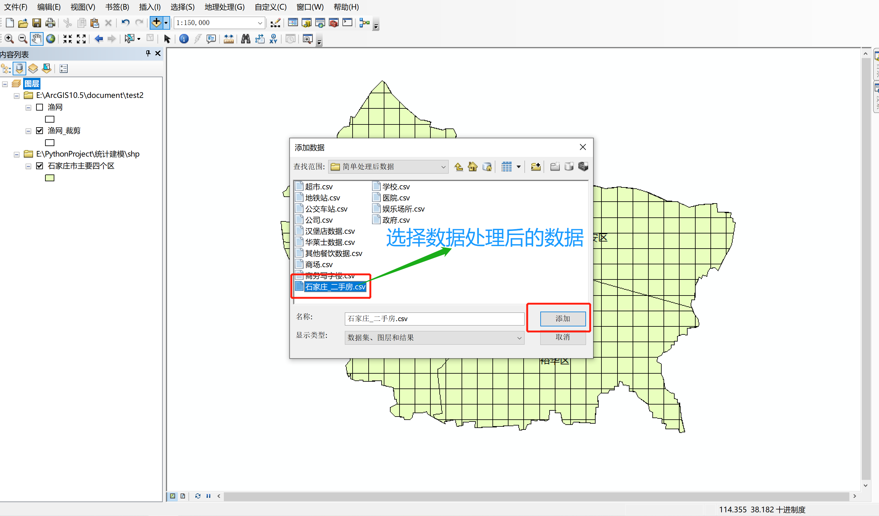
Task: Close the 添加数据 dialog
Action: [x=583, y=147]
